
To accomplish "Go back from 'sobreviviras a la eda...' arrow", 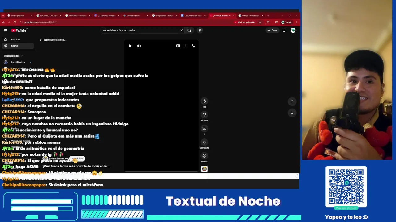I will 41,40.
